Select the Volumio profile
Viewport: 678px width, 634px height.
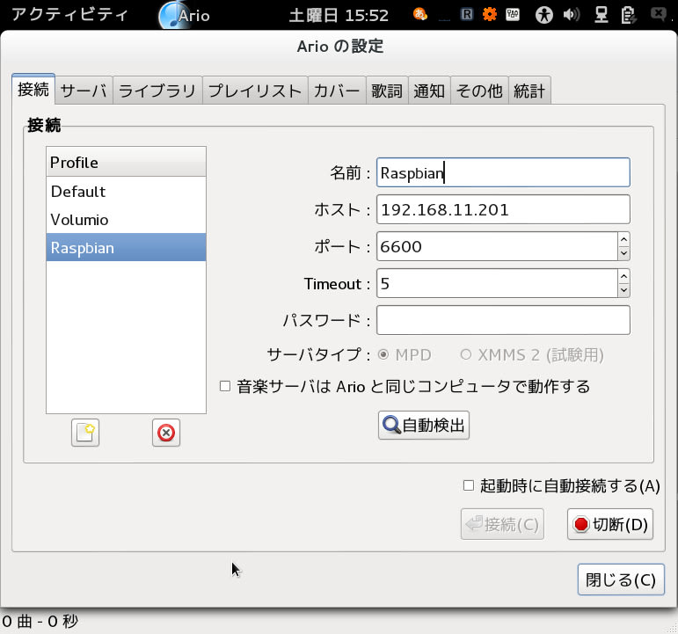[x=126, y=219]
